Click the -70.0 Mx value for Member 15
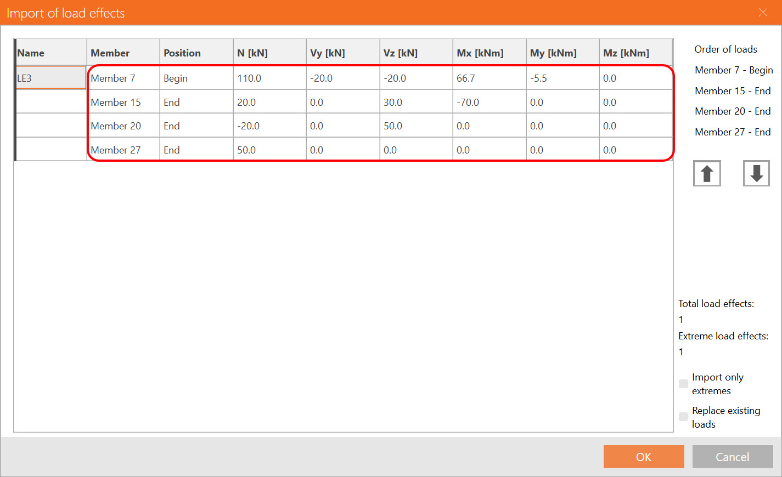Screen dimensions: 782x477 point(468,103)
